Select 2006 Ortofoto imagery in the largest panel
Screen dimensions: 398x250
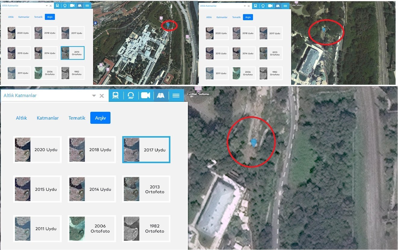coord(92,228)
